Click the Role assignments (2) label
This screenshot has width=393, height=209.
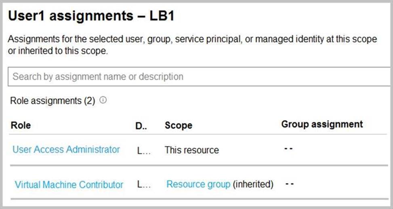[53, 101]
